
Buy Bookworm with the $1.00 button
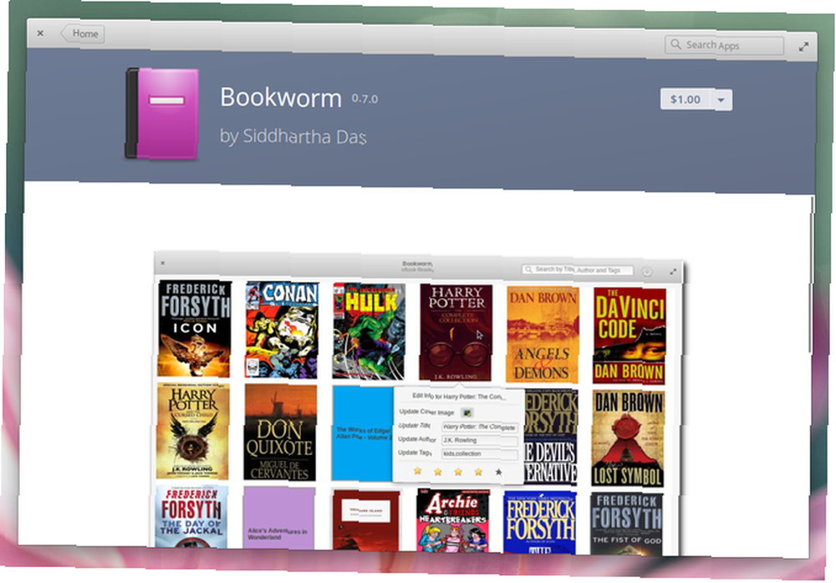point(686,100)
